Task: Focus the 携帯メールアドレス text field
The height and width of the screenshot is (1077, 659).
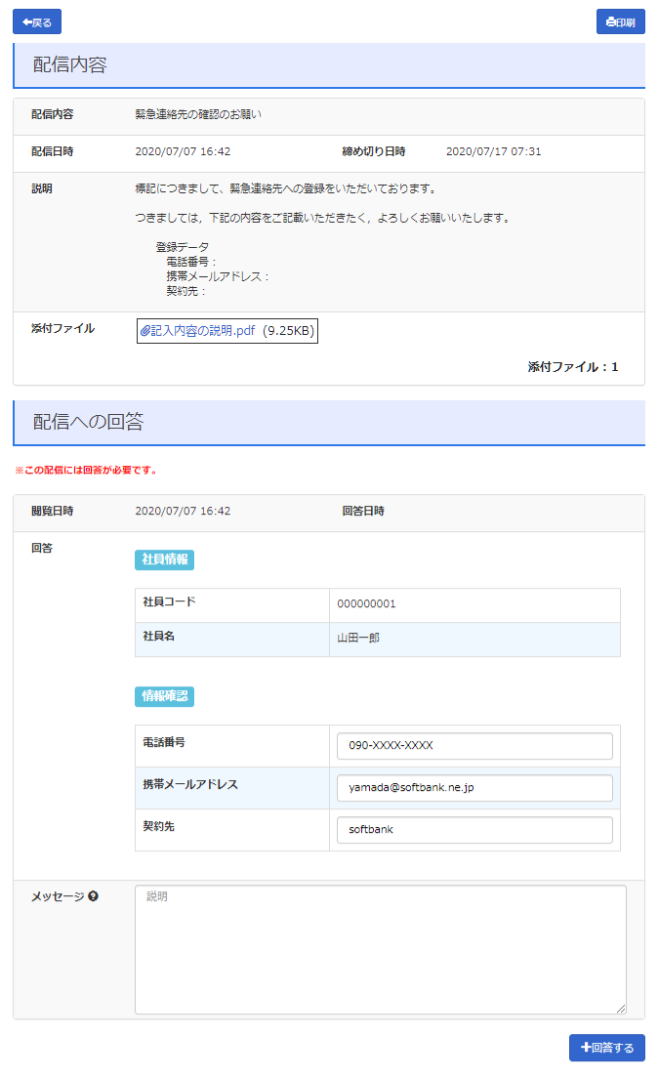Action: point(474,788)
